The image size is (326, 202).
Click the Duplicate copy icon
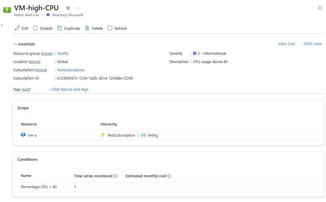click(x=59, y=28)
